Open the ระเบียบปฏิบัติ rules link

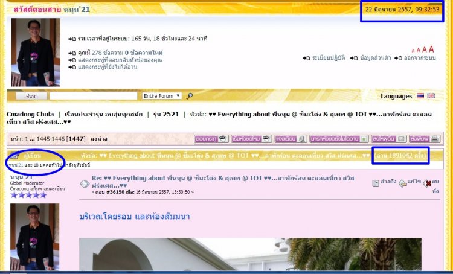[x=329, y=58]
